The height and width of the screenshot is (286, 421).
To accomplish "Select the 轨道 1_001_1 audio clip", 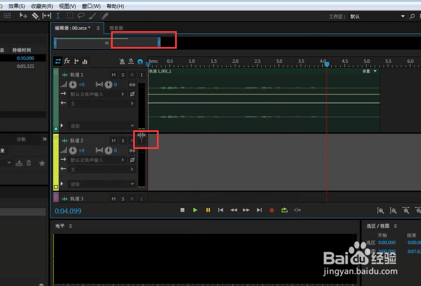I will coord(264,100).
